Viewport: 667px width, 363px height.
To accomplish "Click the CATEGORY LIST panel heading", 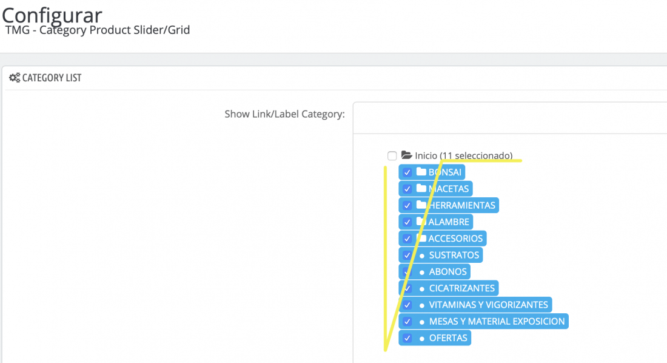I will pyautogui.click(x=52, y=78).
